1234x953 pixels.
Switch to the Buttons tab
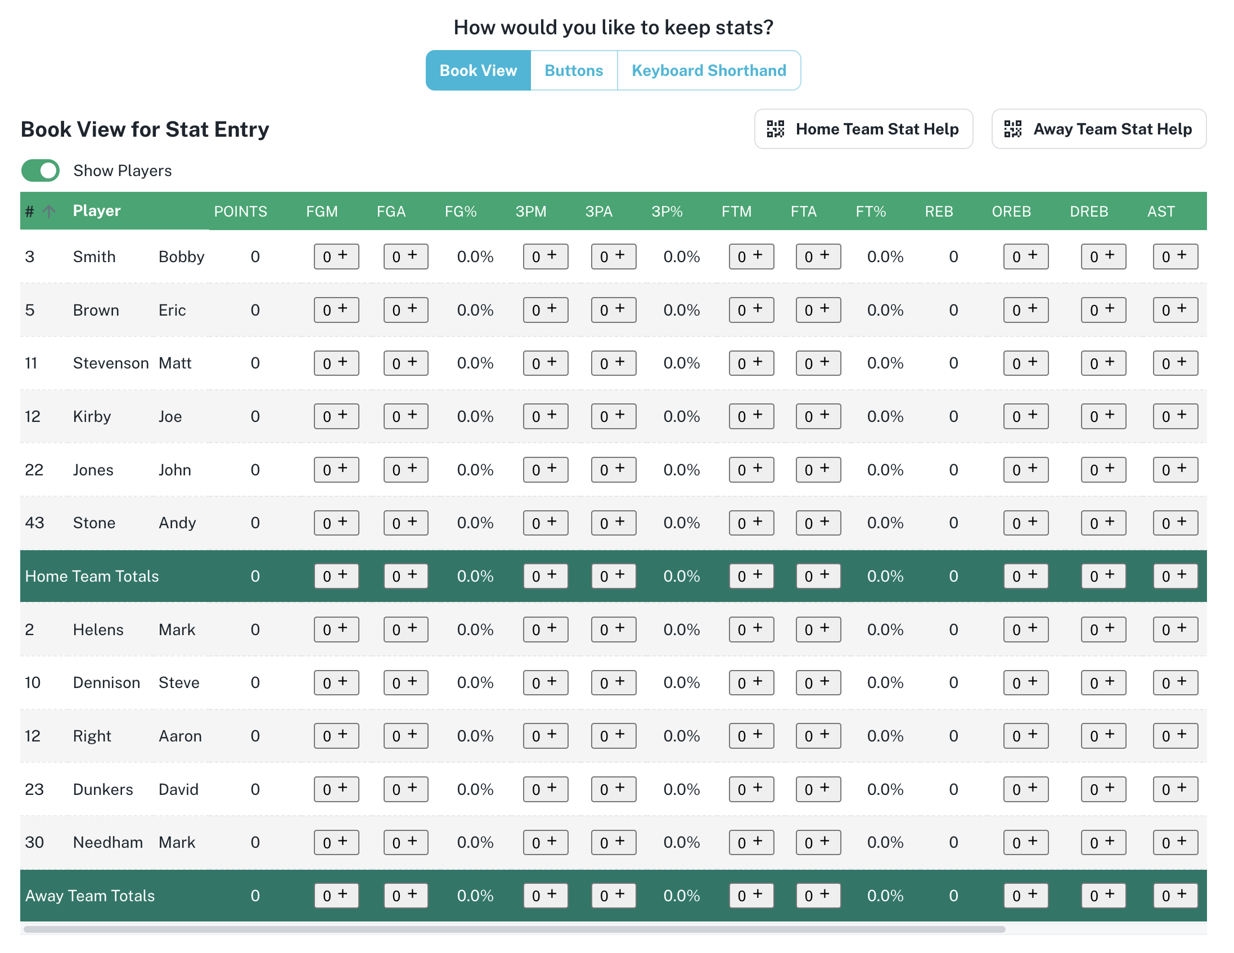tap(574, 70)
